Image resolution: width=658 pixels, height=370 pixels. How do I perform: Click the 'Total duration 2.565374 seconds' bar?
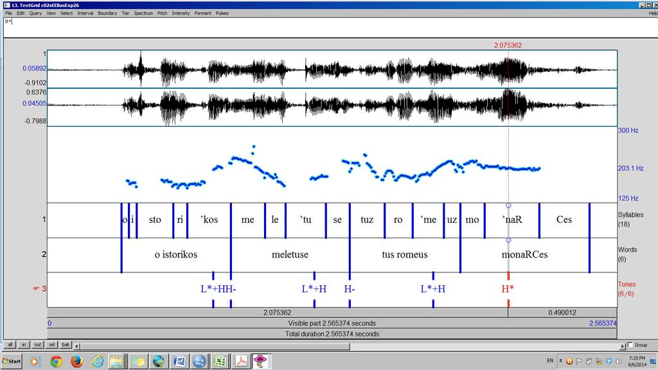click(x=332, y=334)
